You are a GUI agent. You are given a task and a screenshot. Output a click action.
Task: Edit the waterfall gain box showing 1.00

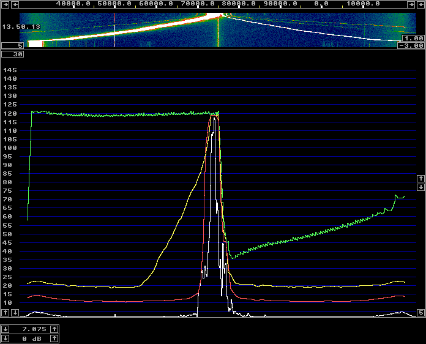(413, 39)
